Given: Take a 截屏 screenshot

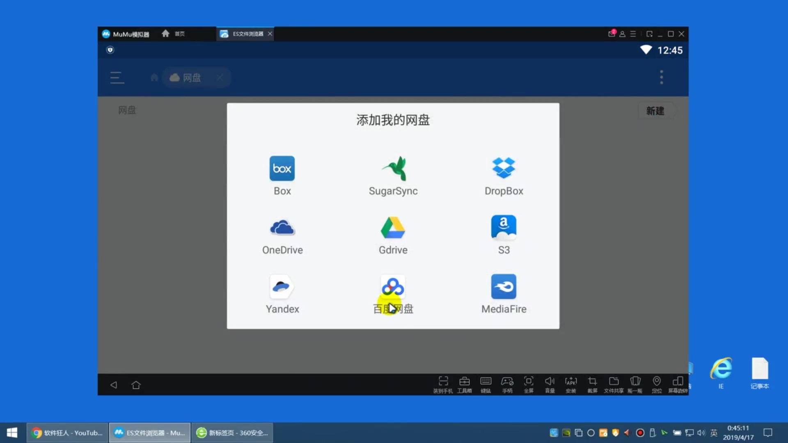Looking at the screenshot, I should coord(592,385).
